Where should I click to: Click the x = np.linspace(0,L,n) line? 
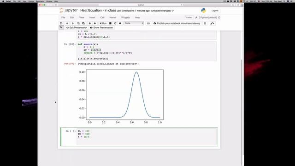point(94,37)
